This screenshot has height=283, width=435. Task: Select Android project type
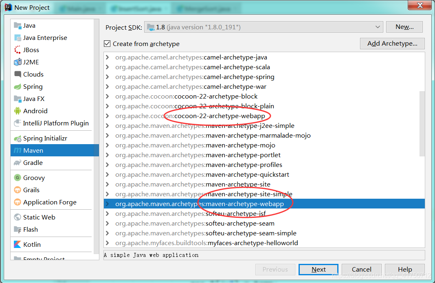[x=52, y=111]
